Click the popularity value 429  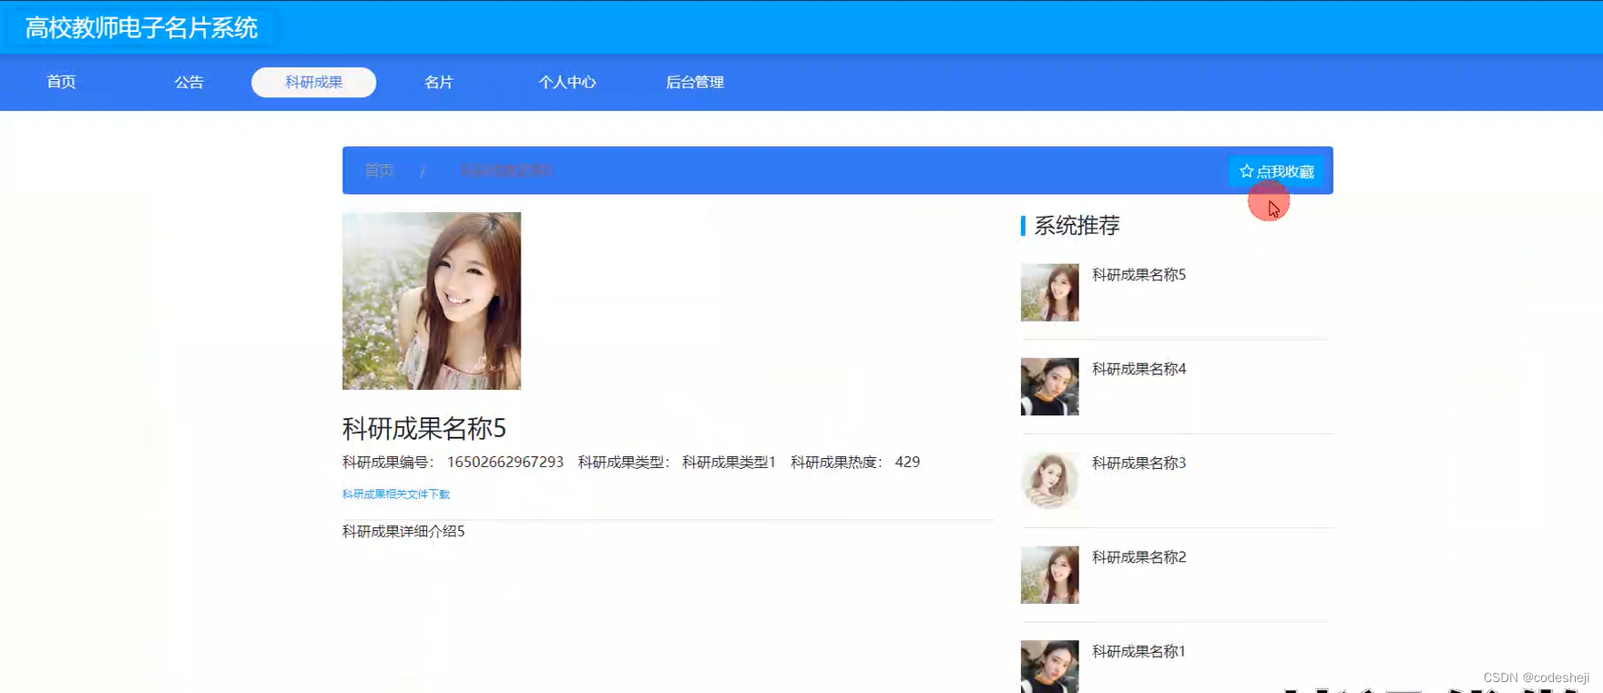click(x=907, y=462)
